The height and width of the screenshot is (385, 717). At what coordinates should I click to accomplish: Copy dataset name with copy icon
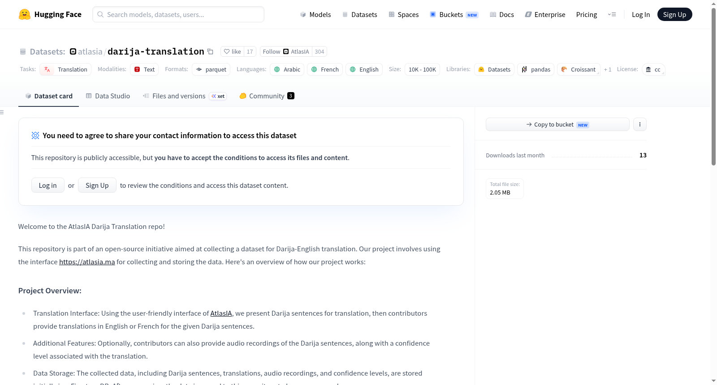point(210,51)
